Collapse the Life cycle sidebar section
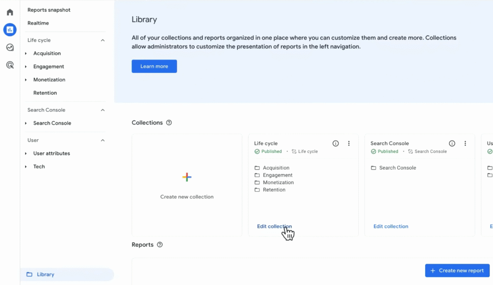The height and width of the screenshot is (285, 493). [103, 40]
